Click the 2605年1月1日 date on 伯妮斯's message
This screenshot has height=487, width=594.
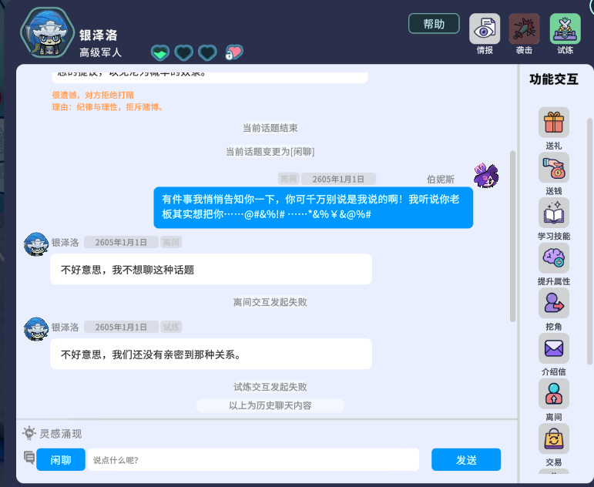[x=338, y=179]
